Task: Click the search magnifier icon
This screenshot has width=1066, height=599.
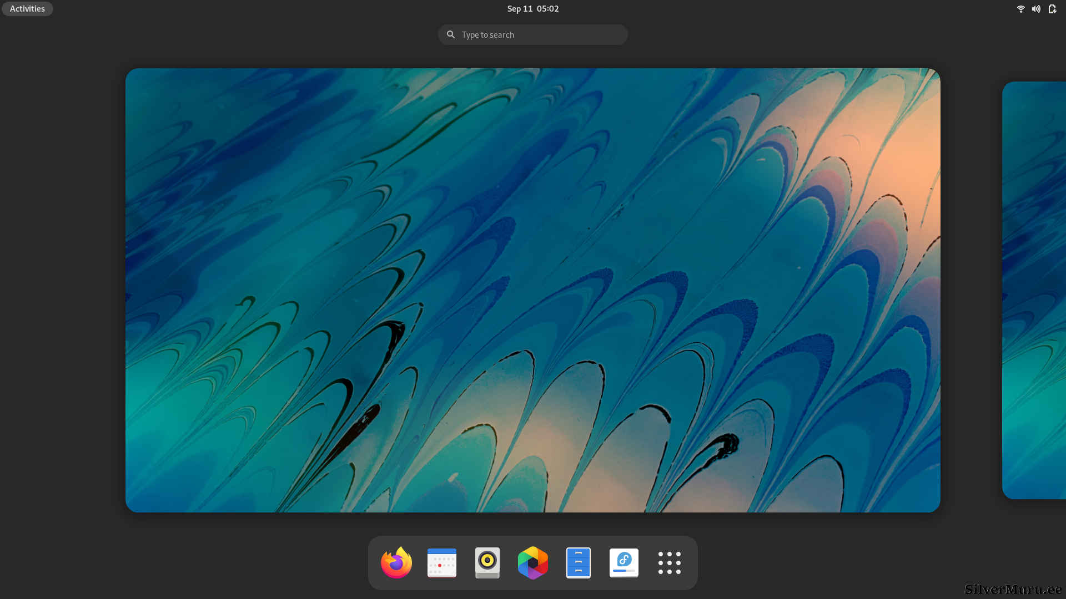Action: point(451,34)
